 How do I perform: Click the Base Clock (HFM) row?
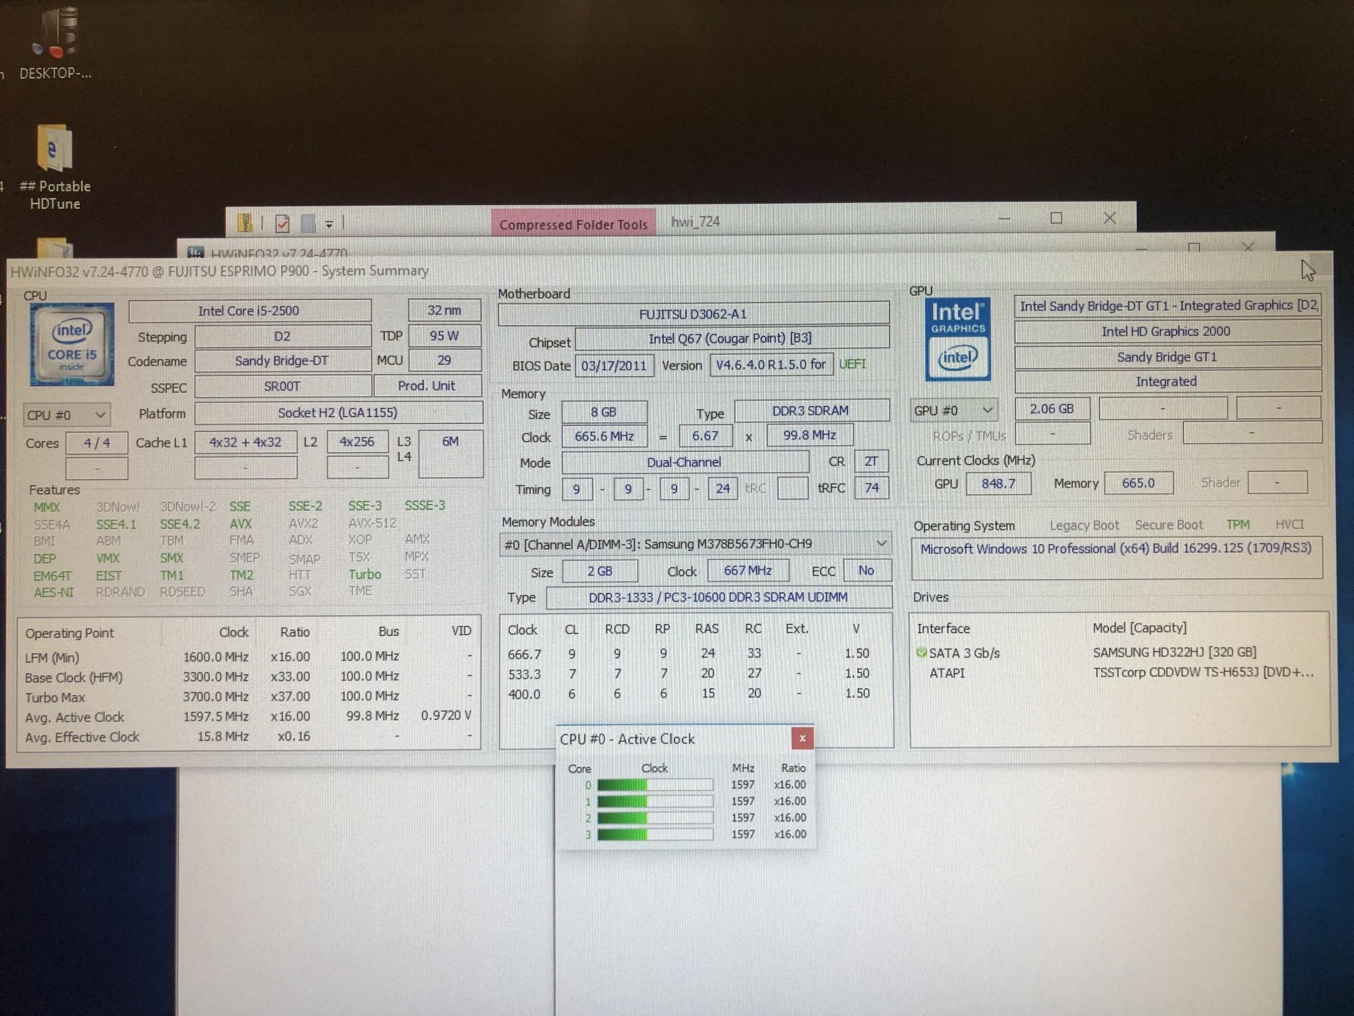pos(248,677)
